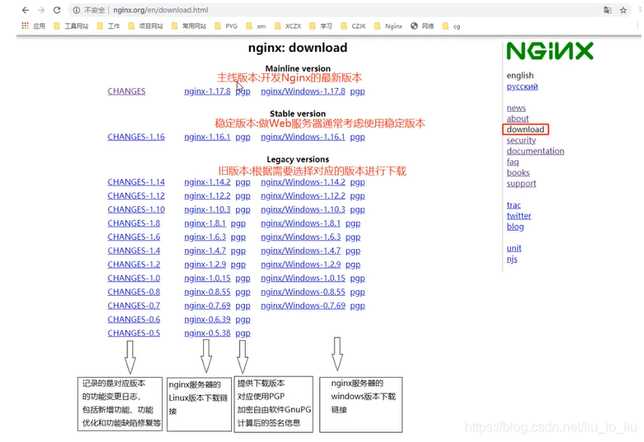Open the documentation page
Viewport: 644px width, 442px height.
[x=535, y=150]
